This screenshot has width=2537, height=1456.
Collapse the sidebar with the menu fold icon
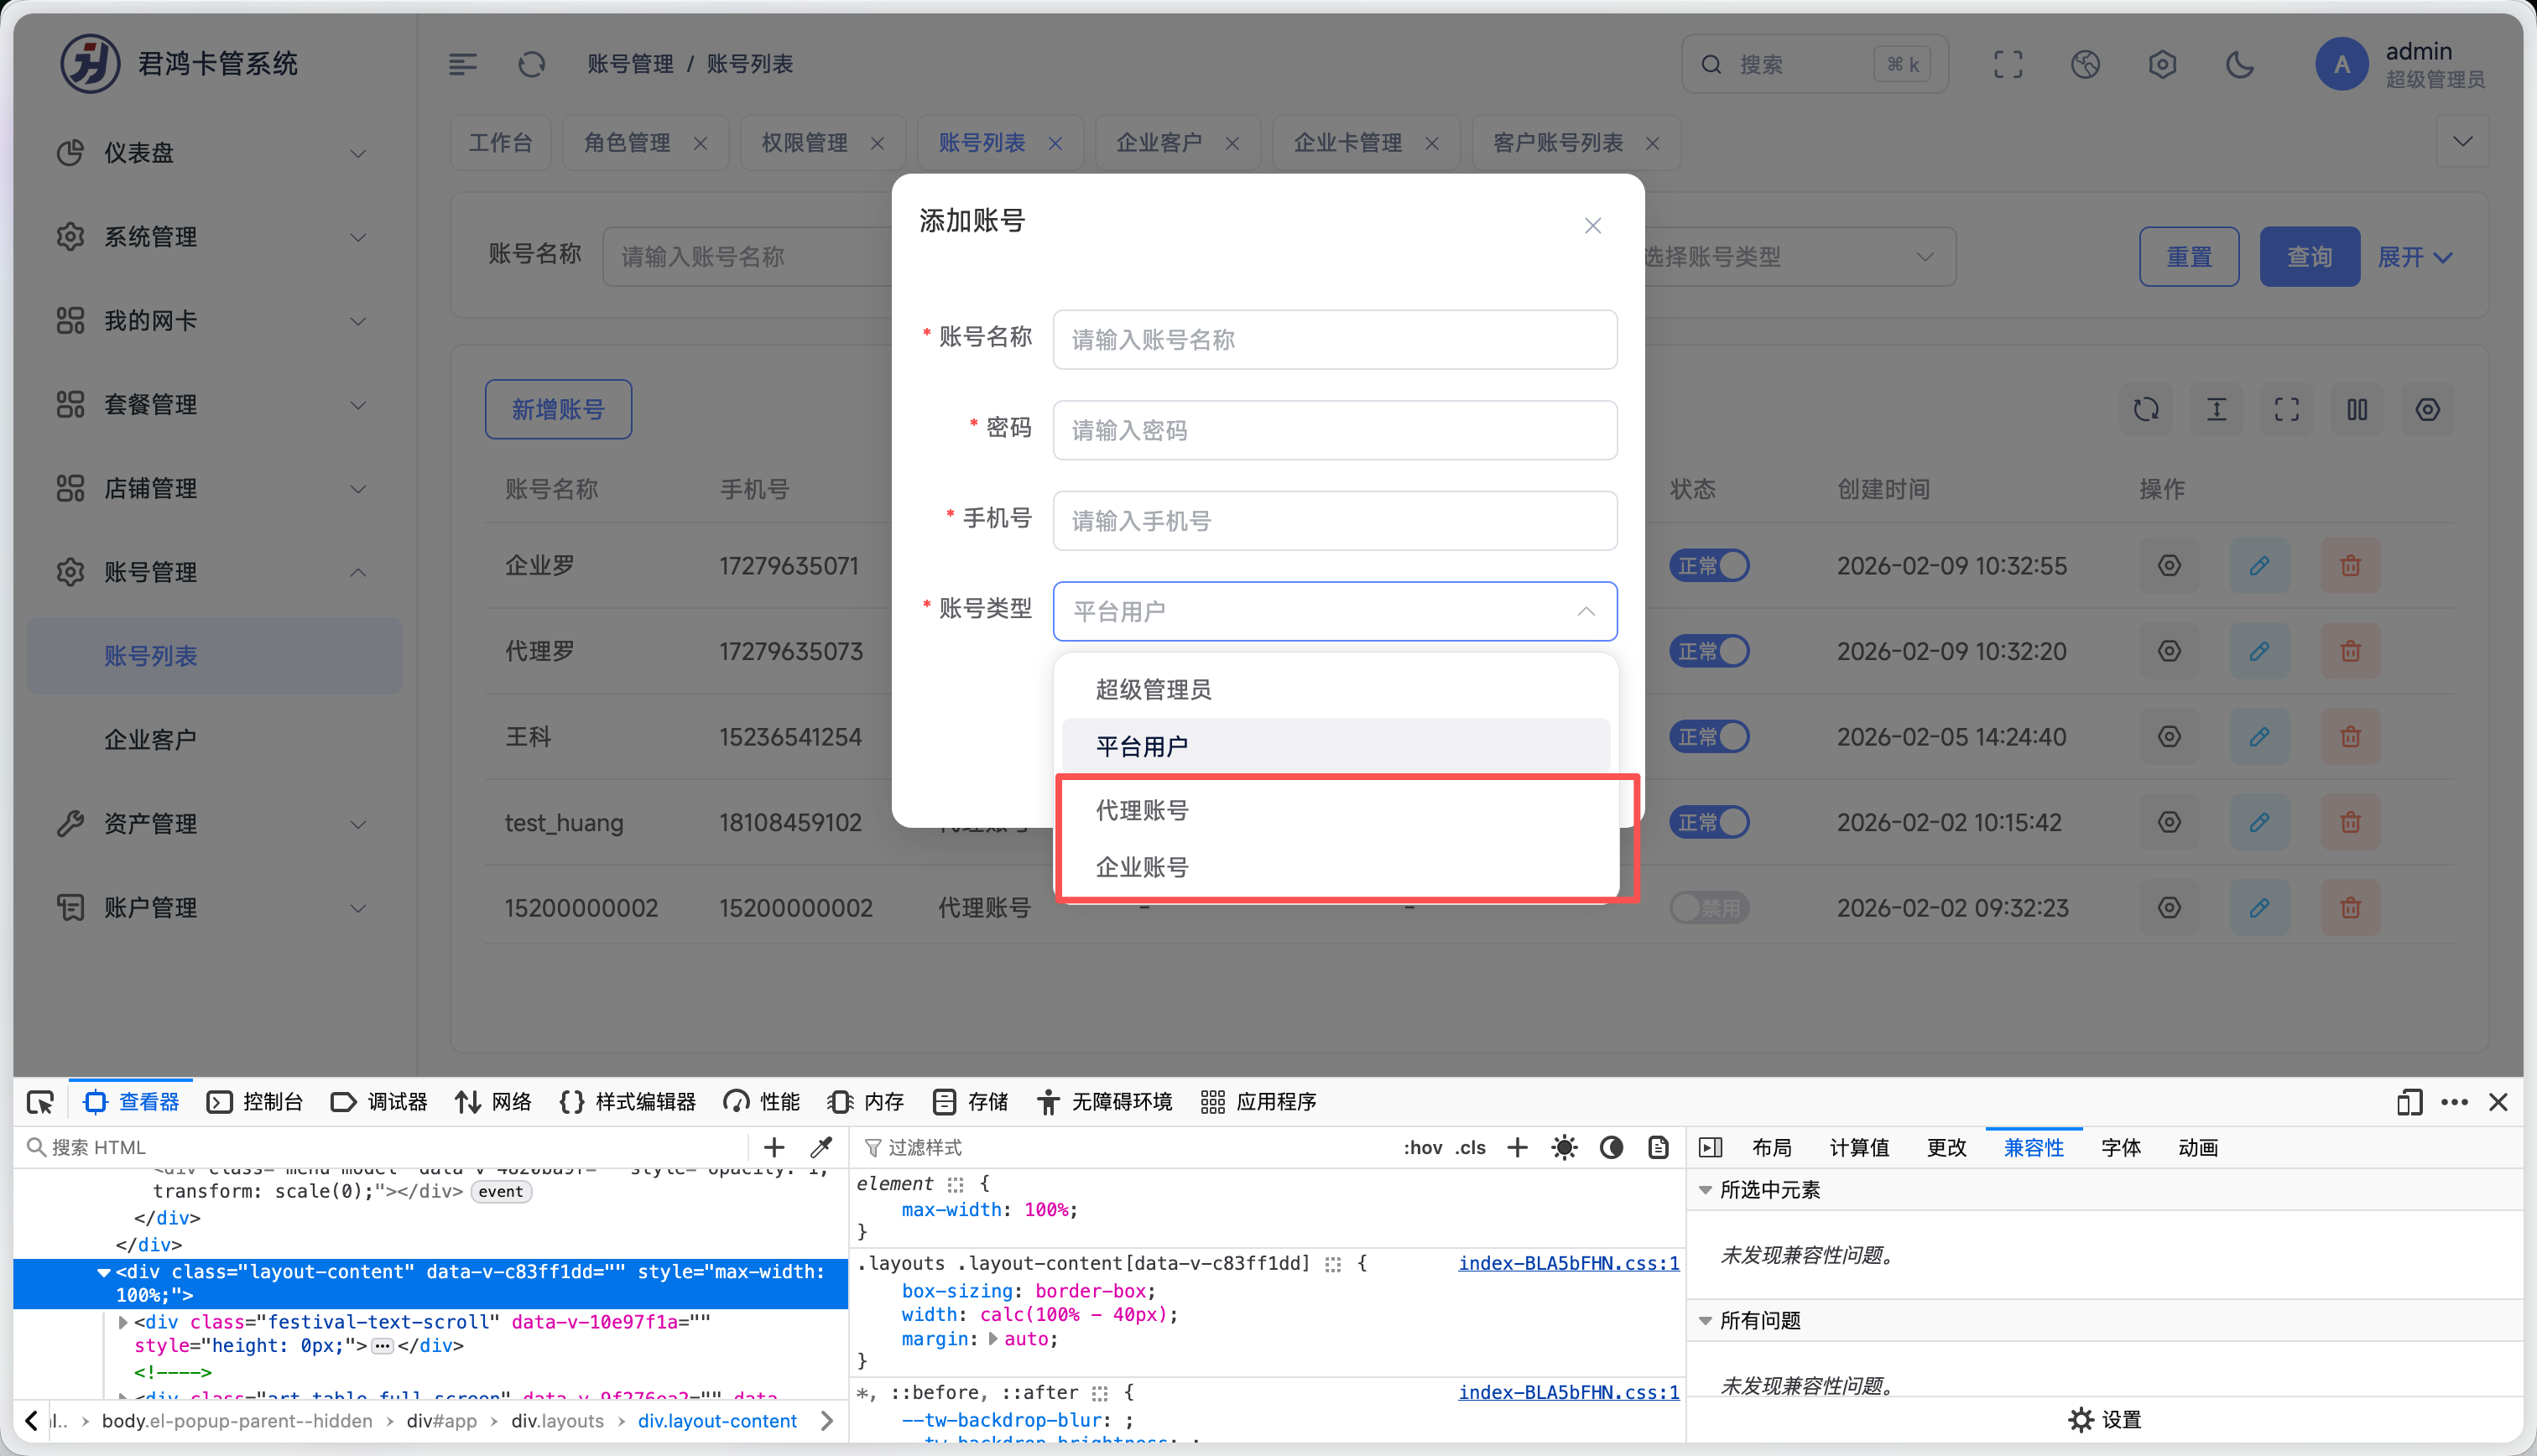462,65
